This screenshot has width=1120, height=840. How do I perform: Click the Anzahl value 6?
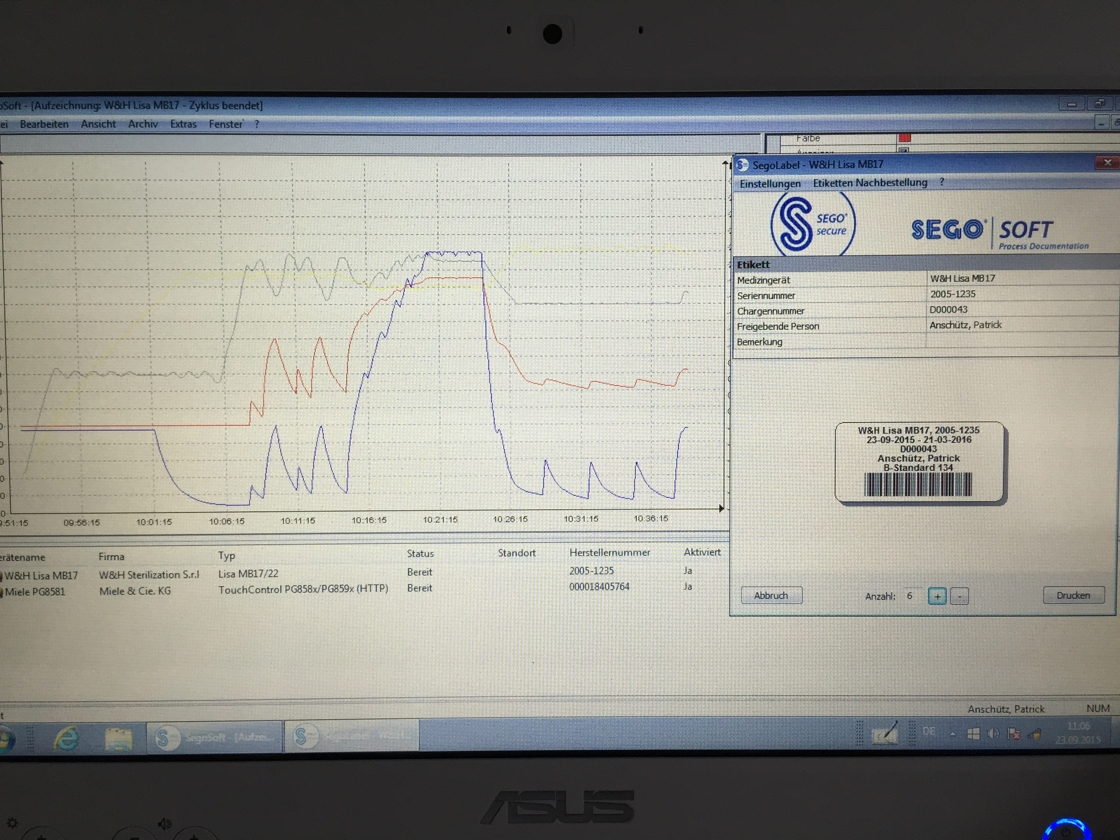[x=909, y=596]
